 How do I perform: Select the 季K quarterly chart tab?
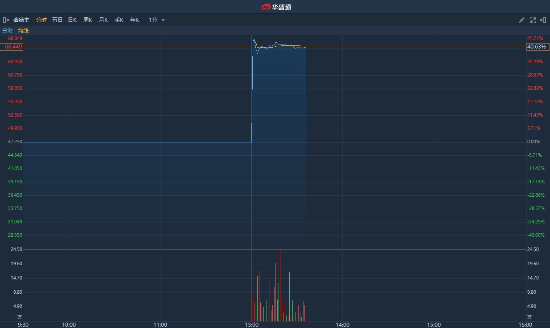coord(119,20)
